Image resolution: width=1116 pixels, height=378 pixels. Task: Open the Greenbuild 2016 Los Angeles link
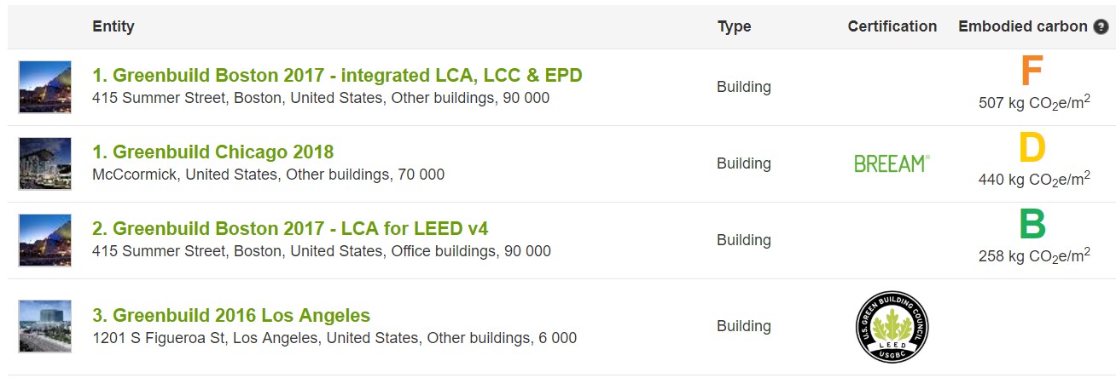231,315
